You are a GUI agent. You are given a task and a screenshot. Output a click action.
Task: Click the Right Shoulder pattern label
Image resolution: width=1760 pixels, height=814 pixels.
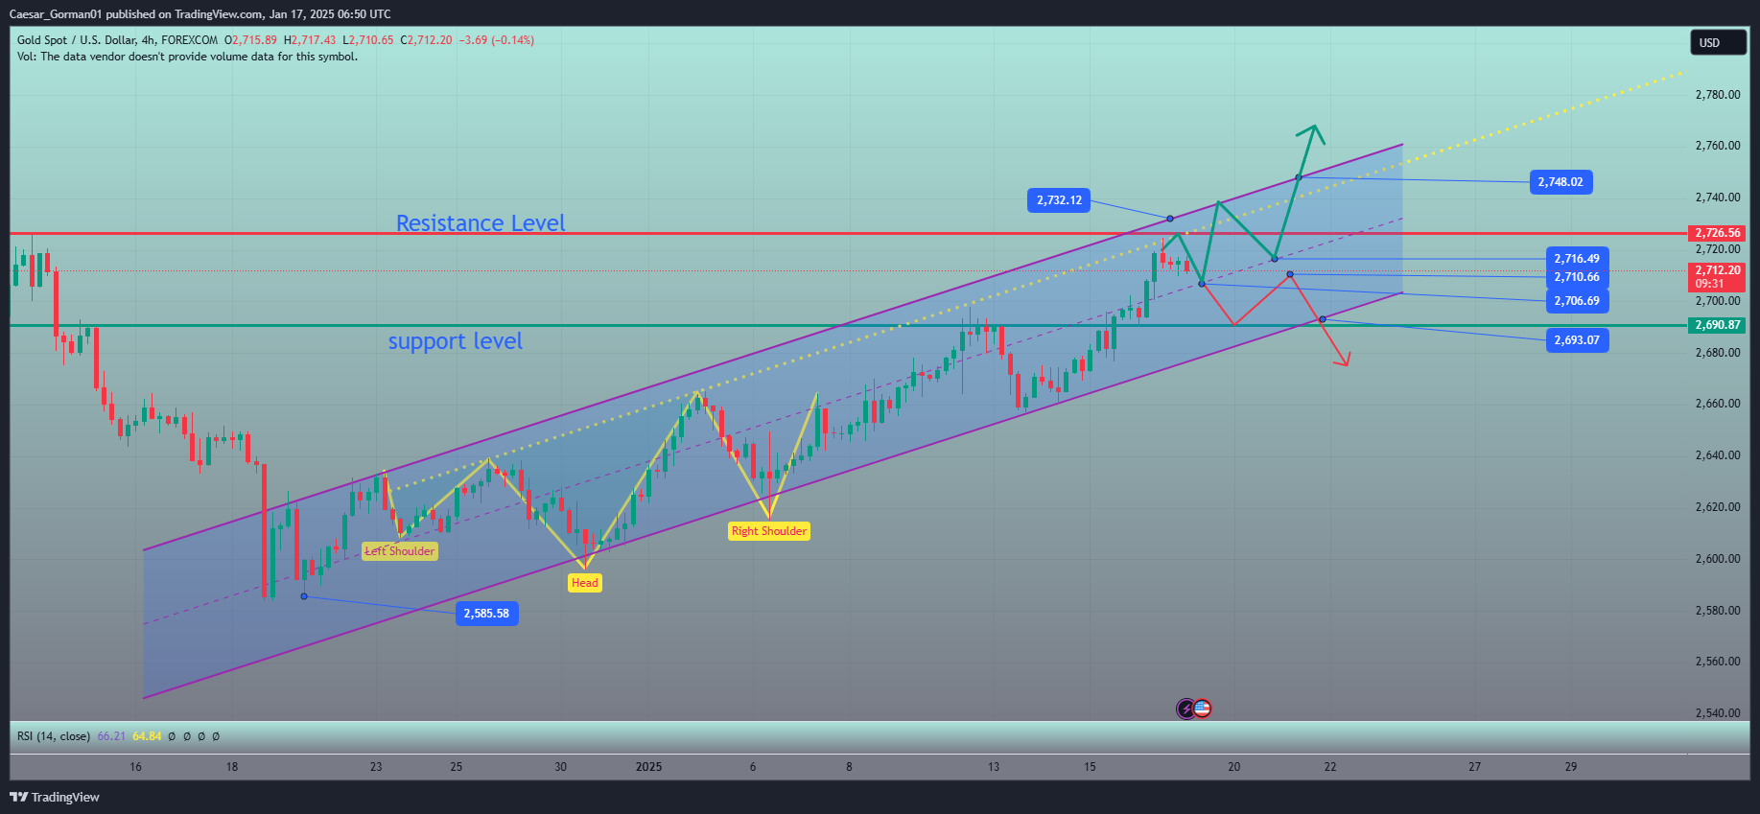point(769,531)
